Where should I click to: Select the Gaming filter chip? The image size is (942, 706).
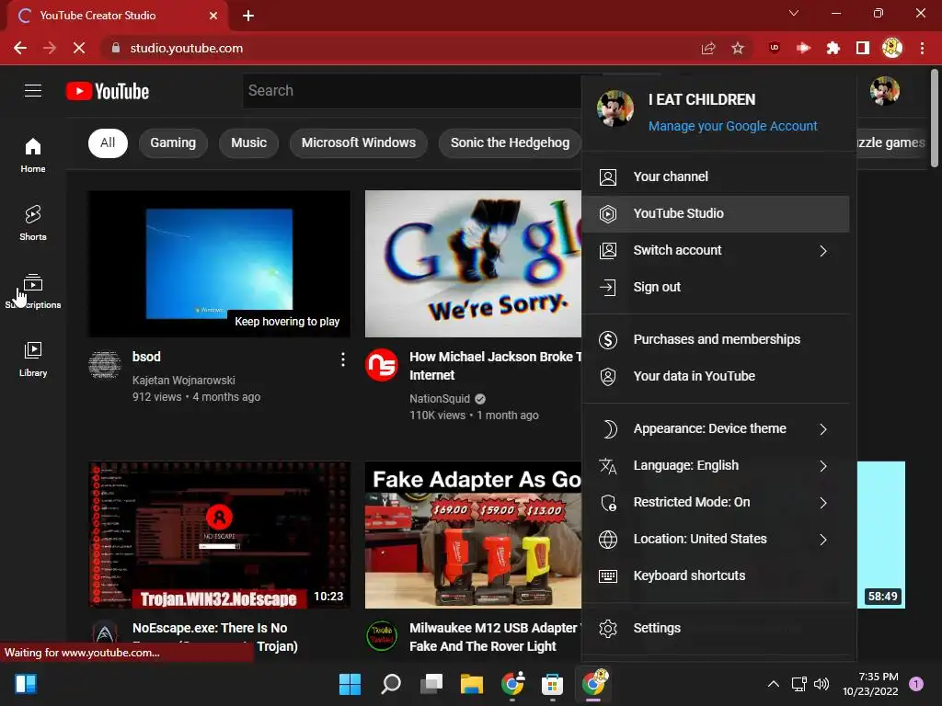pos(173,142)
